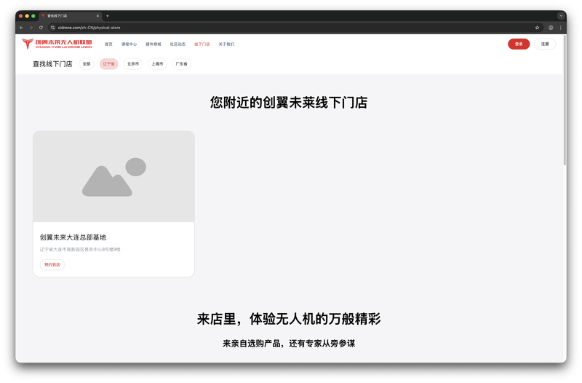The height and width of the screenshot is (383, 582).
Task: Click the 注册 button
Action: coord(545,44)
